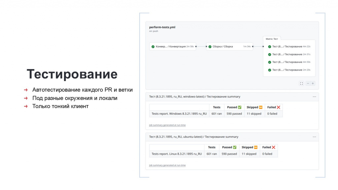This screenshot has height=190, width=338.
Task: Click the on: push trigger text
Action: click(x=153, y=31)
